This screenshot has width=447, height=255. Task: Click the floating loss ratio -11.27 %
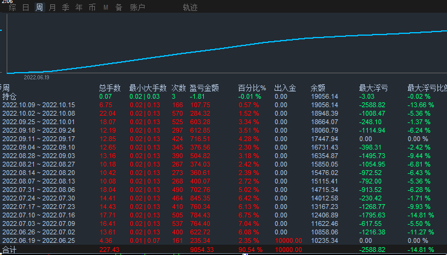421,232
